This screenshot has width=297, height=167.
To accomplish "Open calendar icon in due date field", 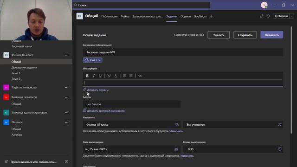I will pyautogui.click(x=176, y=149).
